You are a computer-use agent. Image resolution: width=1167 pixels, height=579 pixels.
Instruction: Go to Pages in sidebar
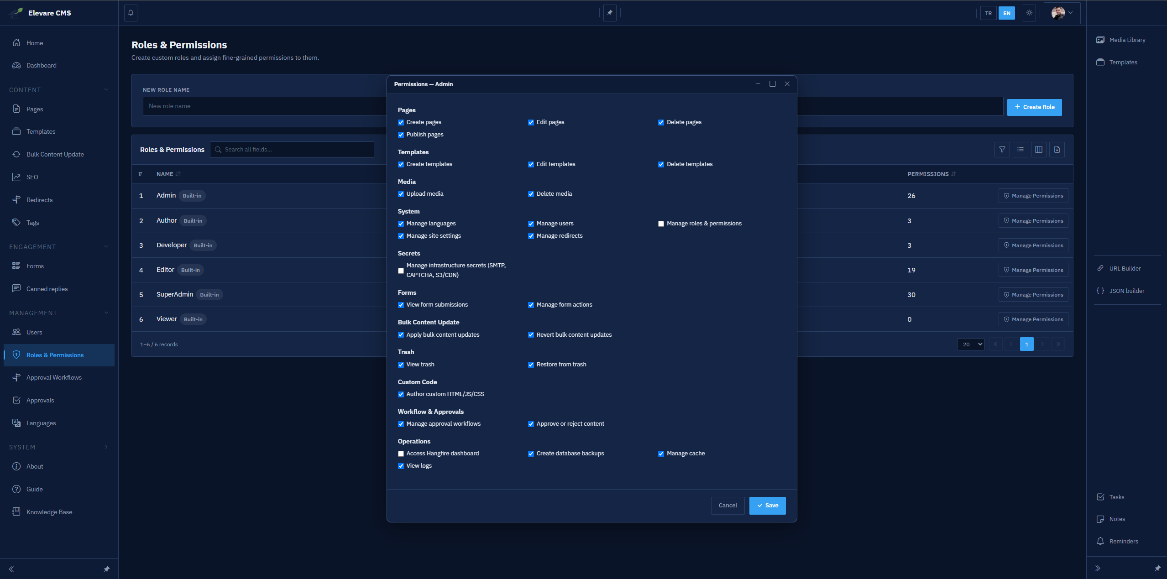(59, 109)
